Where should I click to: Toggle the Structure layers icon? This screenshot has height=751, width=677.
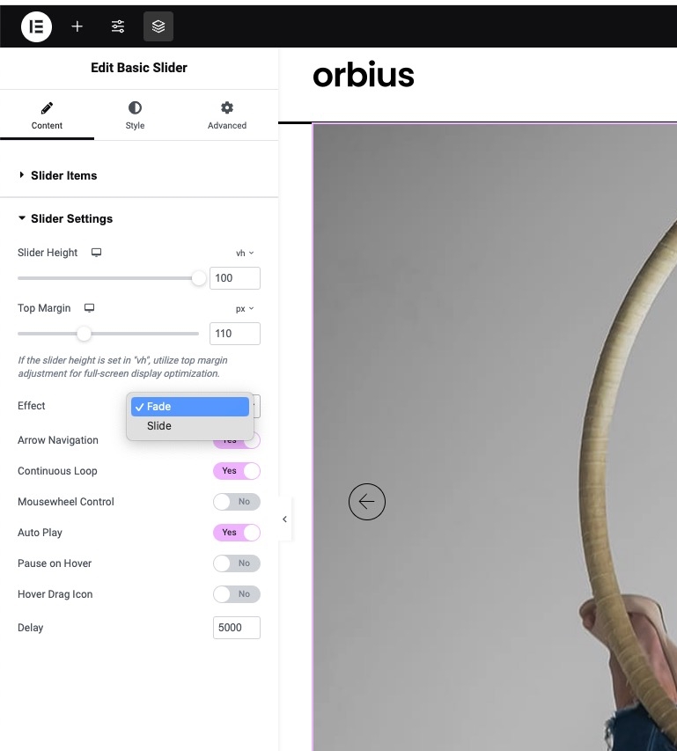pyautogui.click(x=158, y=26)
